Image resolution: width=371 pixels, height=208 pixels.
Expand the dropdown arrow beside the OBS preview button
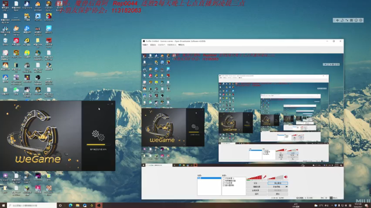pos(286,187)
